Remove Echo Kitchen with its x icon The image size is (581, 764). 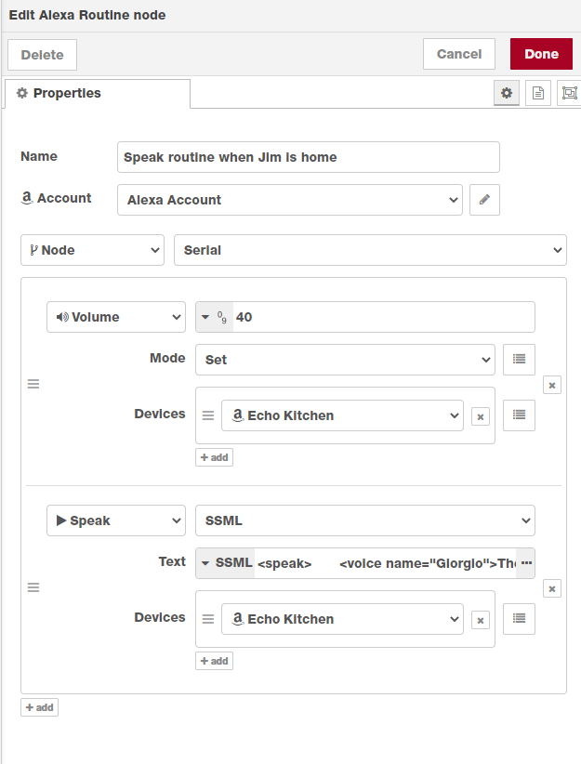(x=481, y=415)
